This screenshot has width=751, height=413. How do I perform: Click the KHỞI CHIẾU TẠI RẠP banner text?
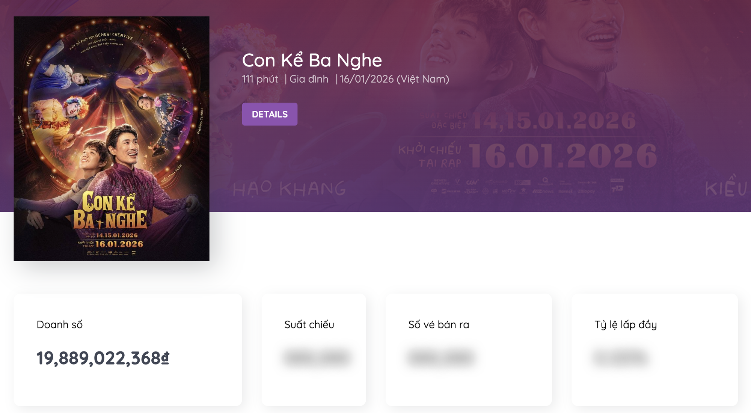point(430,156)
